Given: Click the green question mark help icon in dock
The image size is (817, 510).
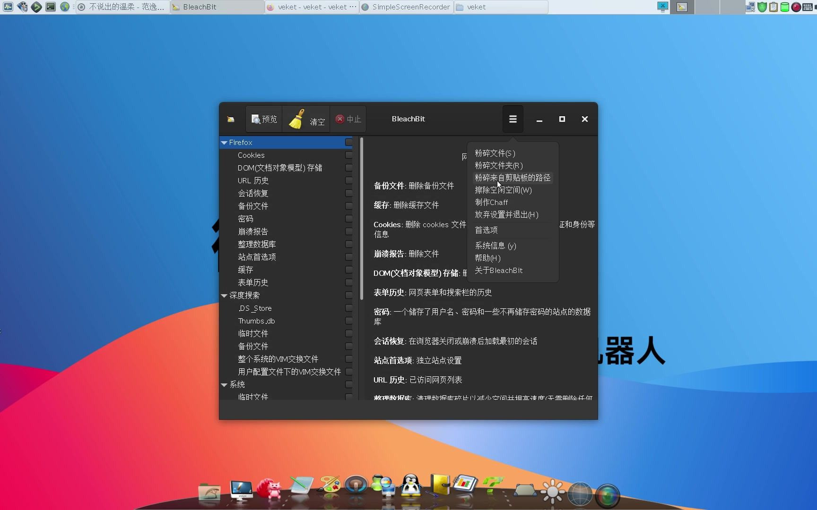Looking at the screenshot, I should click(493, 485).
